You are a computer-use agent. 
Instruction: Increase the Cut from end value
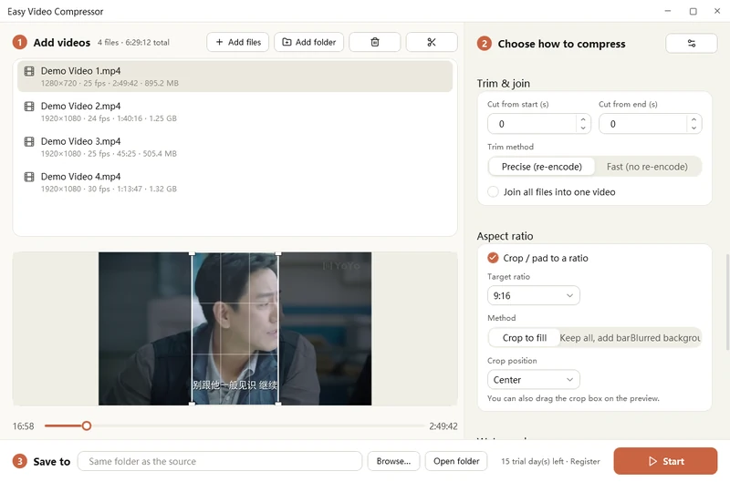click(x=693, y=119)
